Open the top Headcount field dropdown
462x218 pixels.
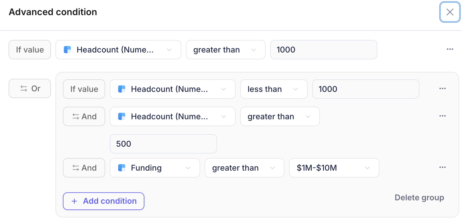[118, 50]
